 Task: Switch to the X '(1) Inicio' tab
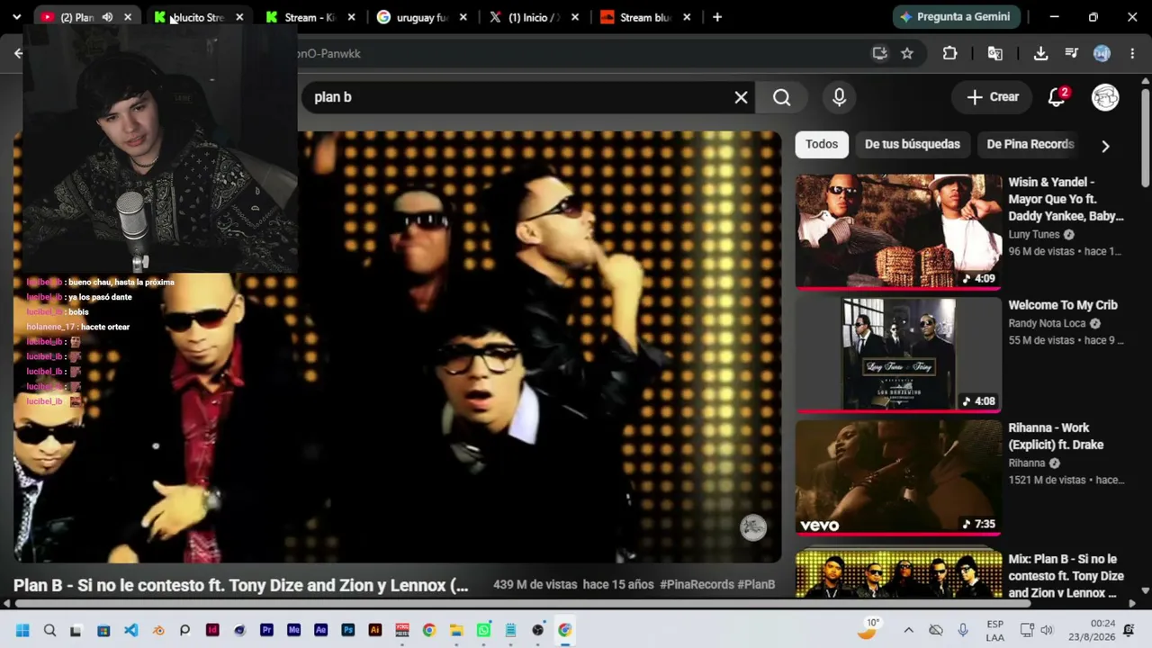(524, 17)
